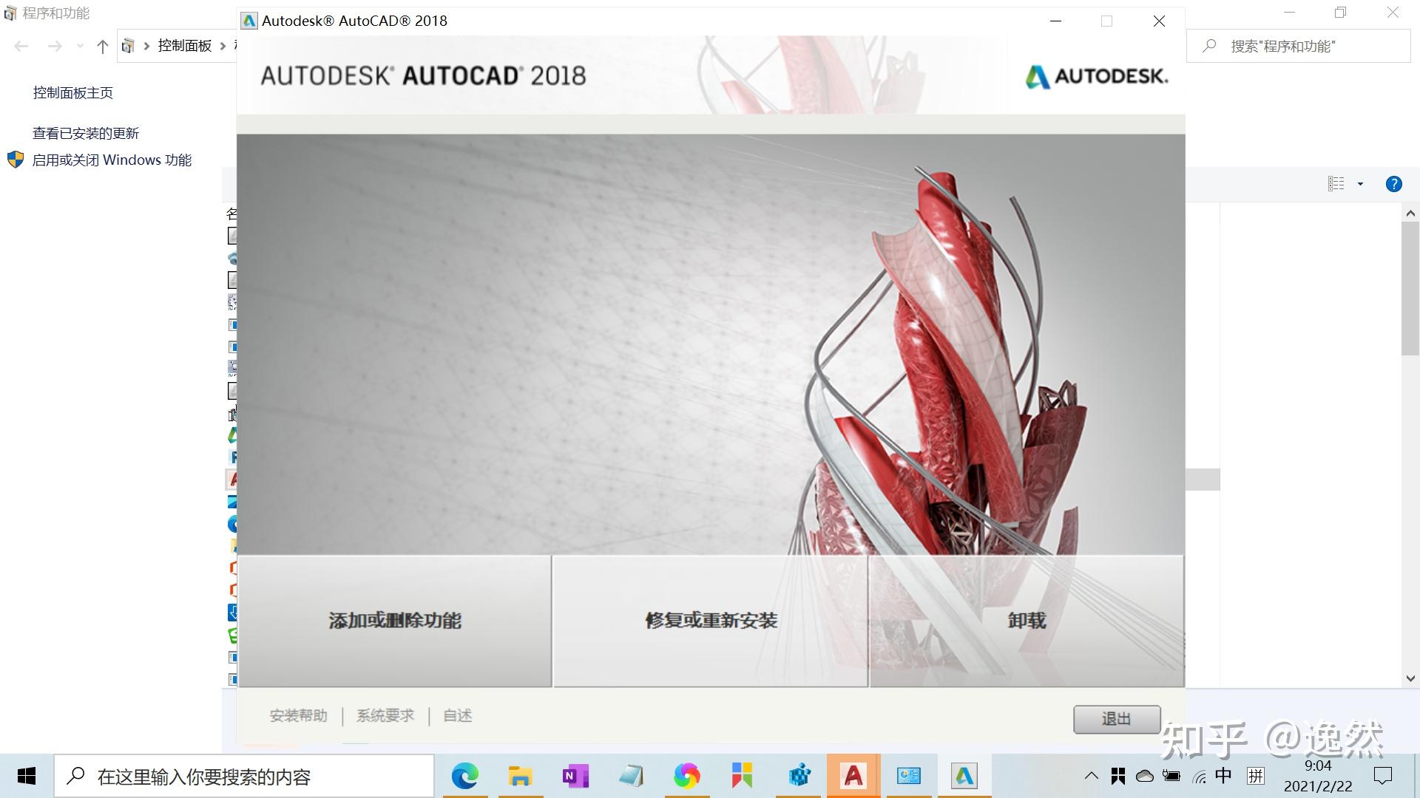Go back in Control Panel window

(x=21, y=46)
